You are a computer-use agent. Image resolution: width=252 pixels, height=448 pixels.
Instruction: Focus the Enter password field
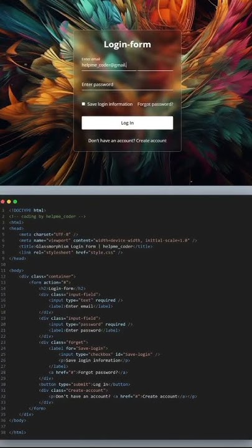point(127,85)
